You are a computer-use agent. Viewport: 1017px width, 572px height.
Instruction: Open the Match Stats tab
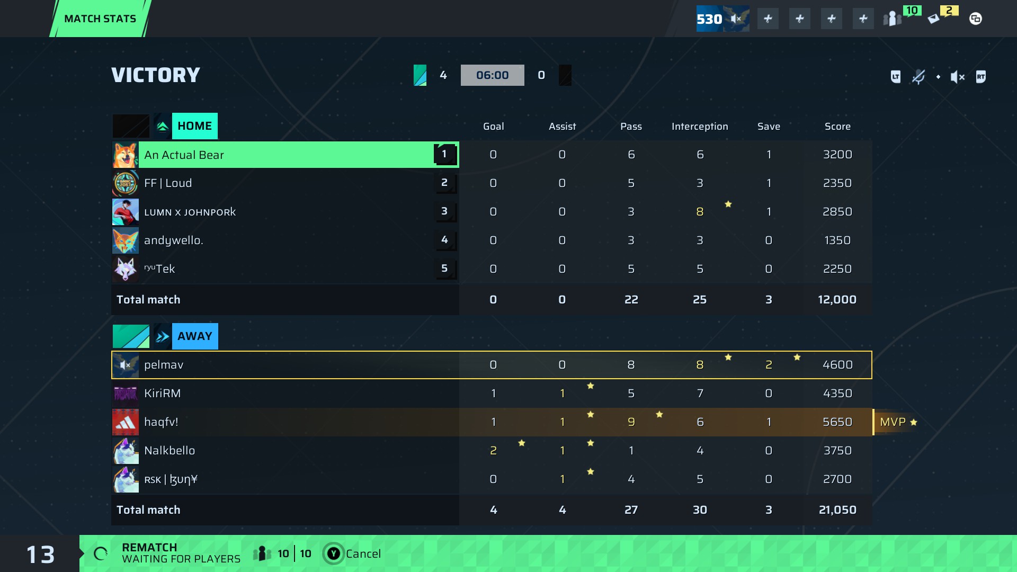[100, 19]
